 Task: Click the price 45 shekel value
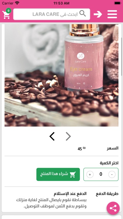(x=81, y=149)
